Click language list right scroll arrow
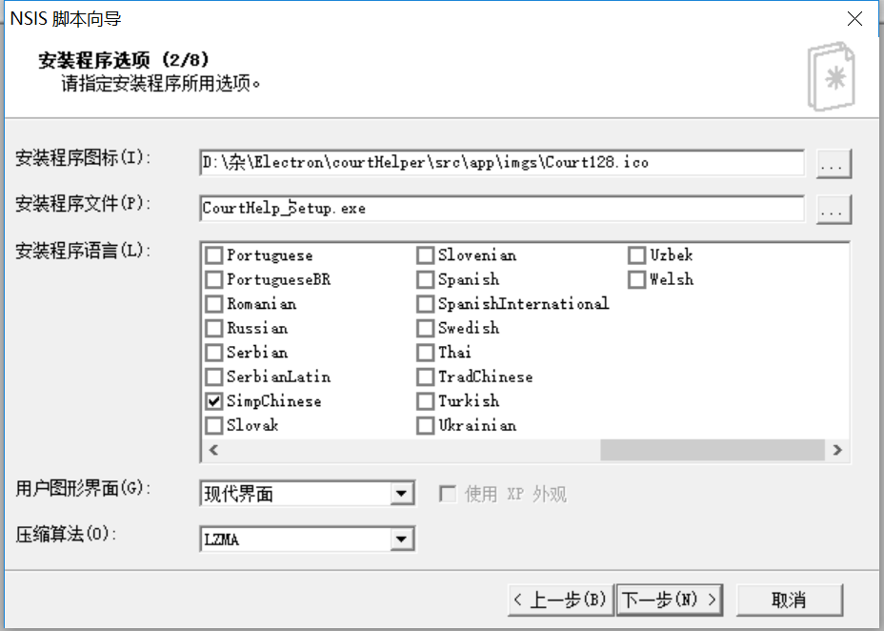Screen dimensions: 884x631 [837, 450]
